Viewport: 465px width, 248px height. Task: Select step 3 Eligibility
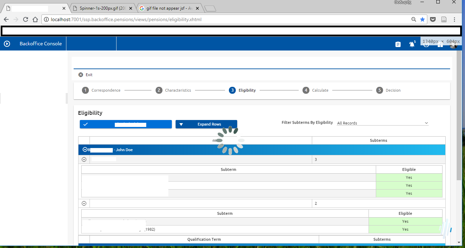point(242,90)
